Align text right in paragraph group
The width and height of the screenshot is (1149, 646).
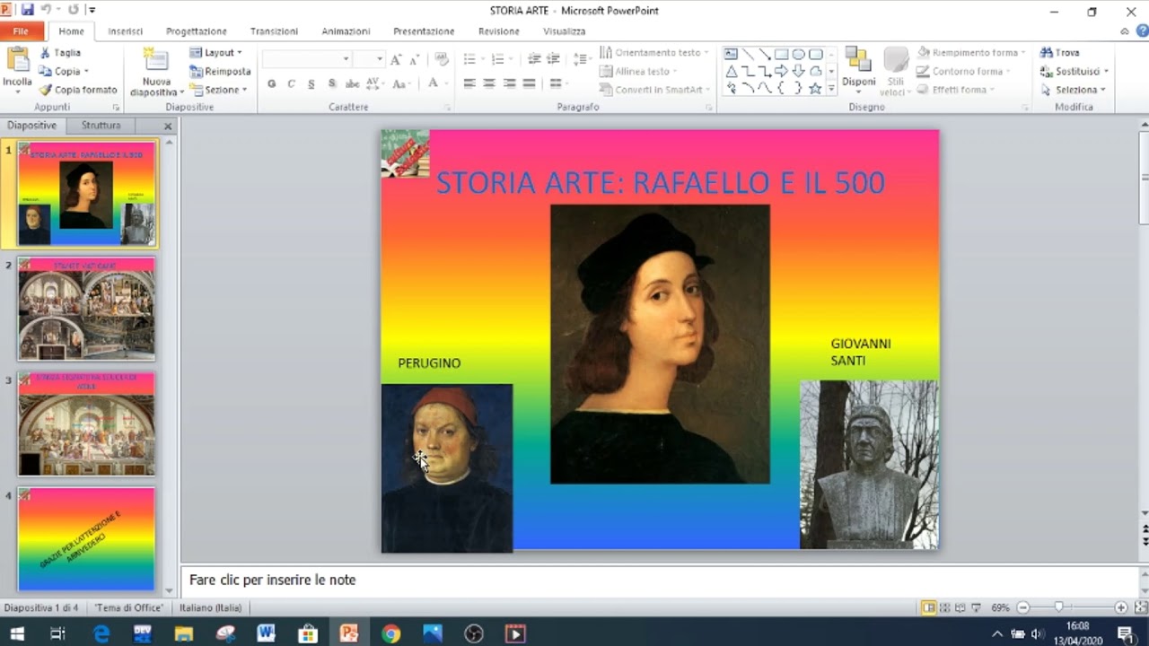[509, 83]
